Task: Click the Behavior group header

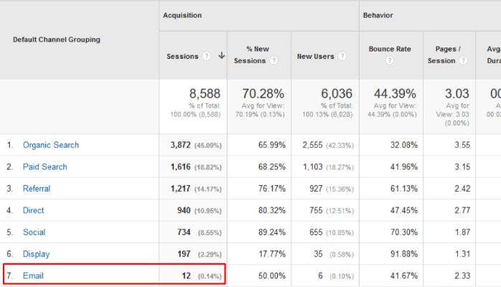Action: tap(378, 15)
